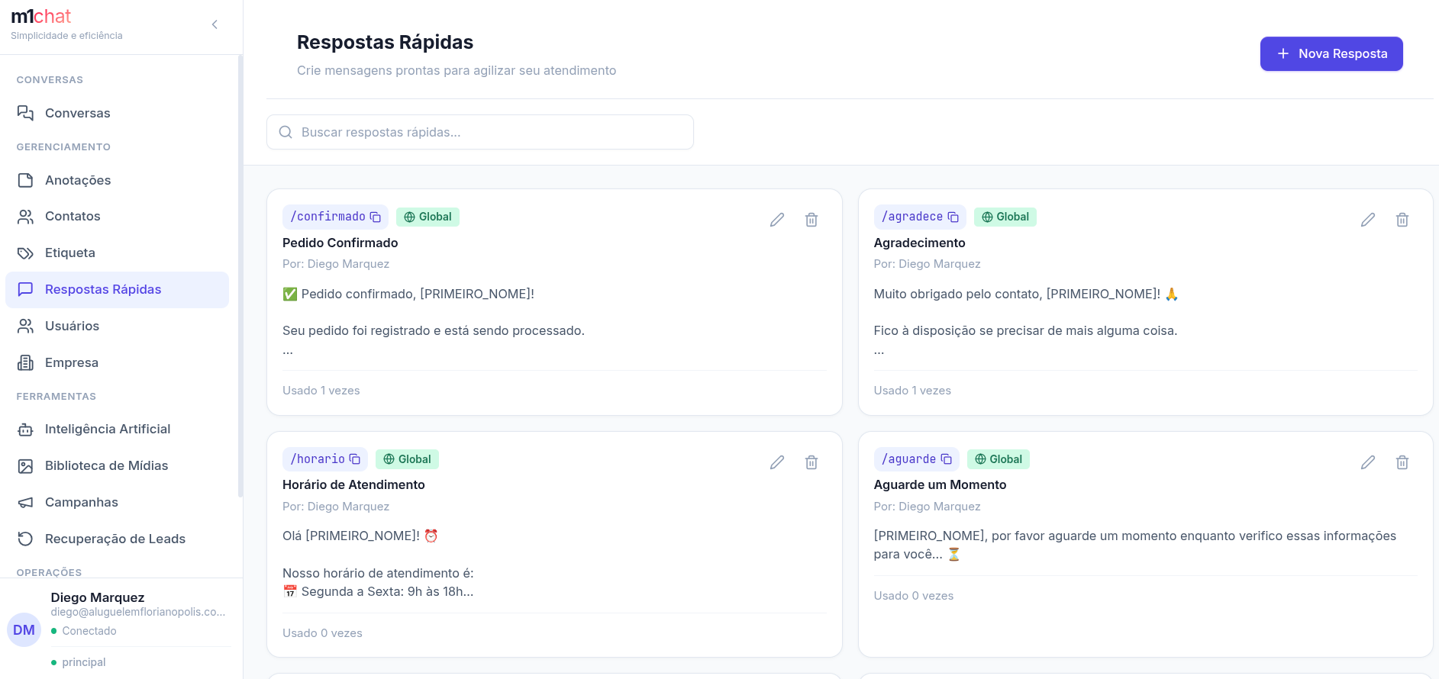Click the user email address in sidebar
The height and width of the screenshot is (679, 1439).
(138, 612)
